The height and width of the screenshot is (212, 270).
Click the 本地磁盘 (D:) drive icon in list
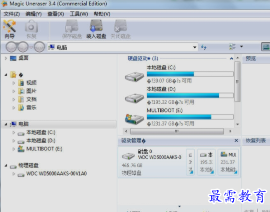tap(134, 98)
